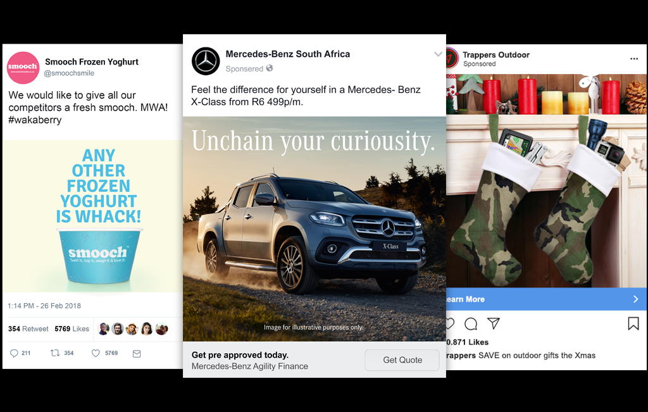Click the Trappers Outdoor account name
This screenshot has width=648, height=412.
coord(496,55)
